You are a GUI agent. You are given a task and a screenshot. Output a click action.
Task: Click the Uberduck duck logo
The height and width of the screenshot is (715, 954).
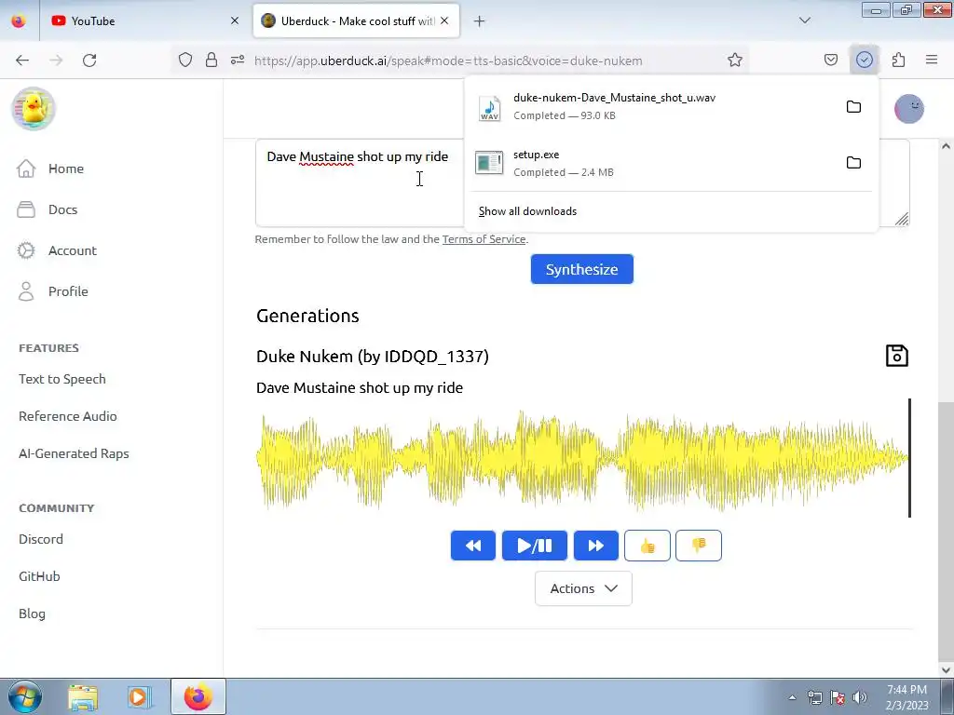[34, 109]
